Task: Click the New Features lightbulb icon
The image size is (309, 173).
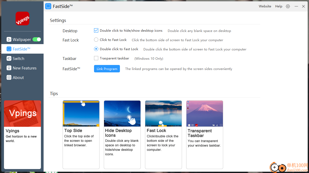Action: pyautogui.click(x=9, y=68)
